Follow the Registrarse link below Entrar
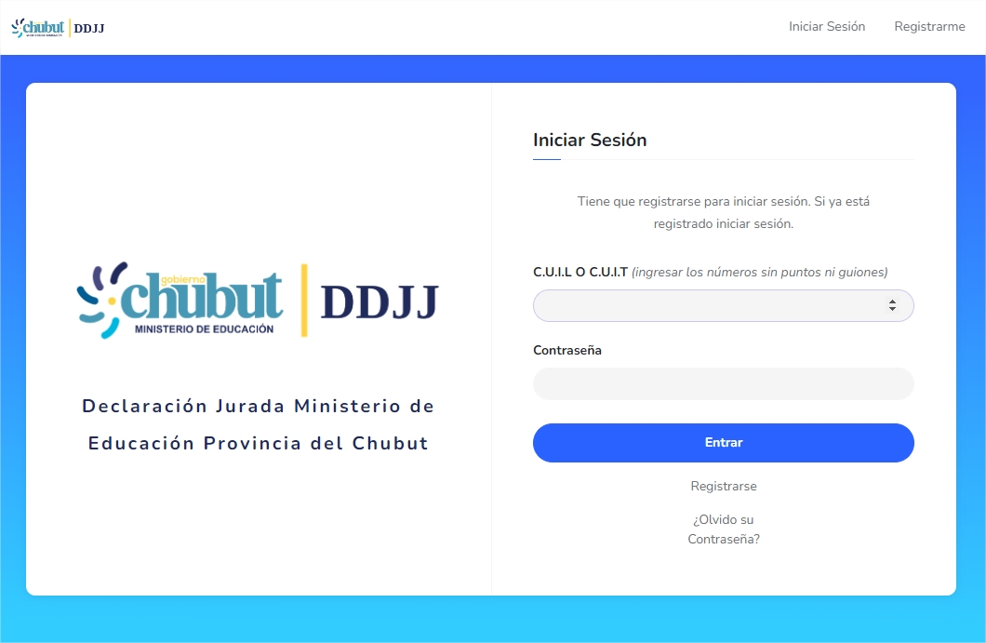The width and height of the screenshot is (986, 643). tap(723, 487)
